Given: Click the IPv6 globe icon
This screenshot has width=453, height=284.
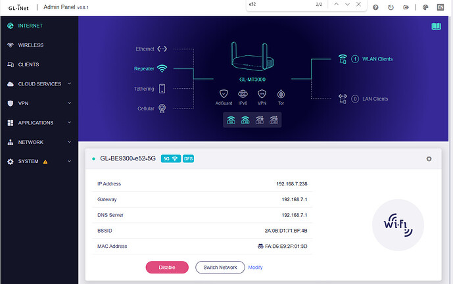Looking at the screenshot, I should click(x=243, y=94).
